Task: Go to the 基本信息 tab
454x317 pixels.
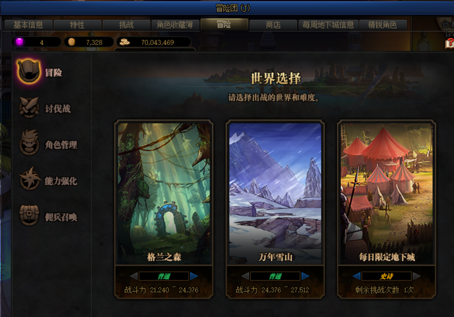Action: click(x=28, y=25)
